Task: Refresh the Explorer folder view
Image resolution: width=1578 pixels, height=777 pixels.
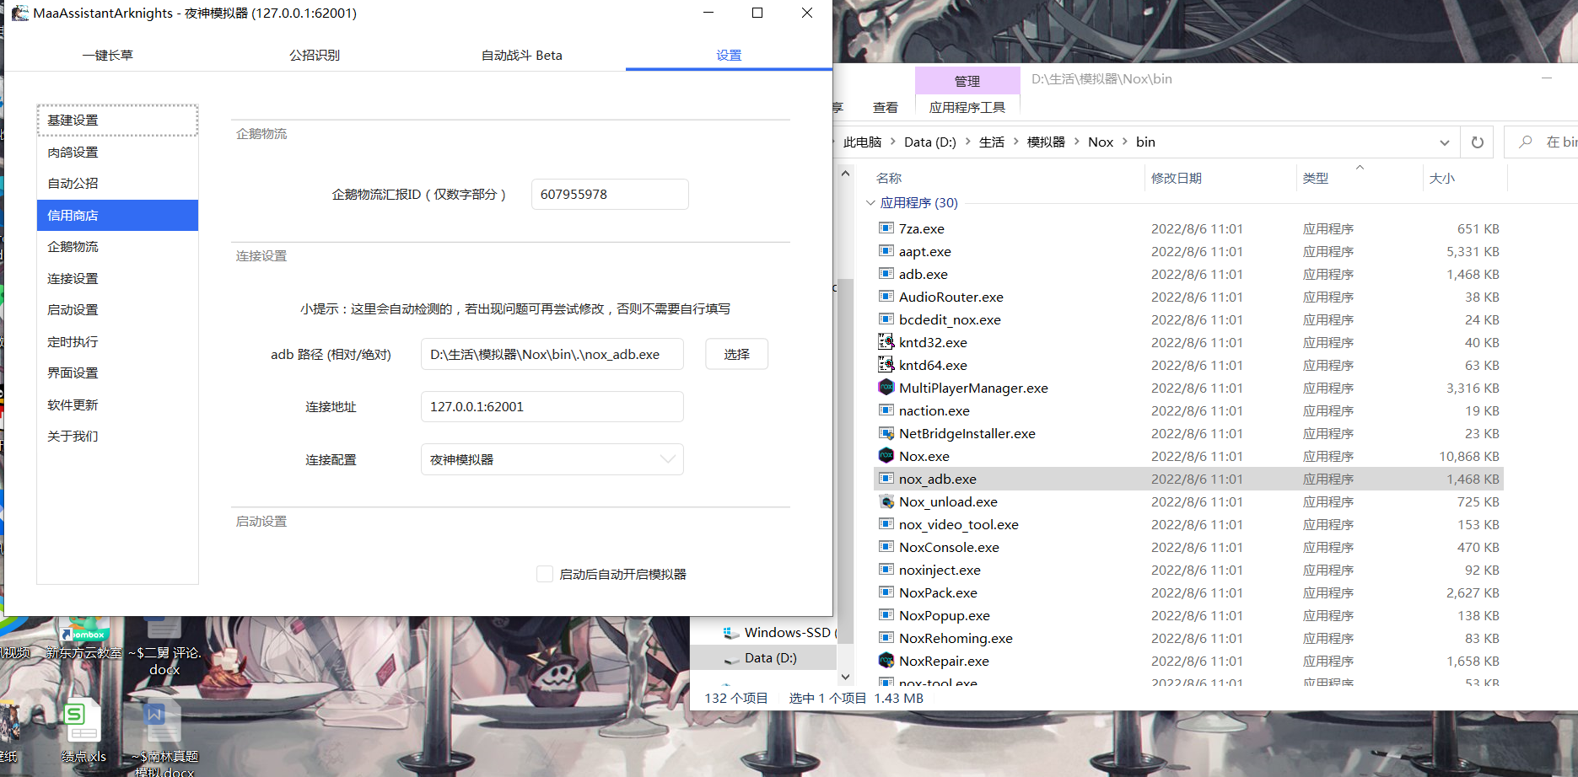Action: click(1478, 142)
